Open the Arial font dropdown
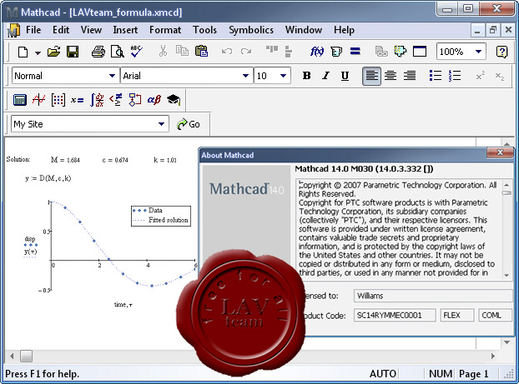The width and height of the screenshot is (519, 384). (245, 76)
